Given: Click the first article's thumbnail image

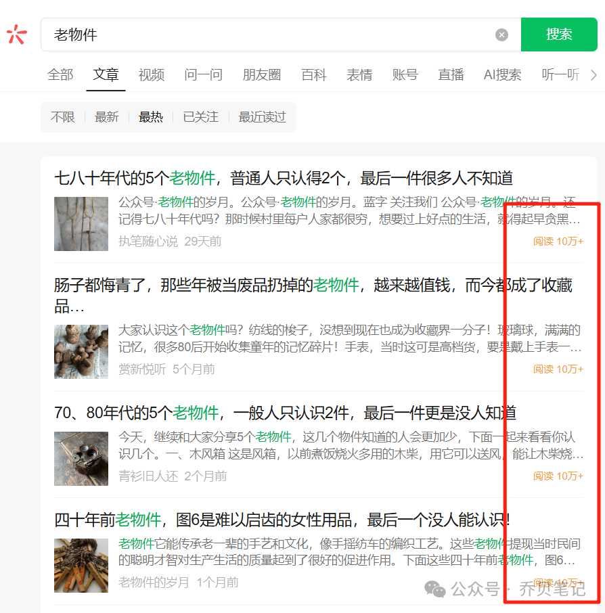Looking at the screenshot, I should 81,223.
